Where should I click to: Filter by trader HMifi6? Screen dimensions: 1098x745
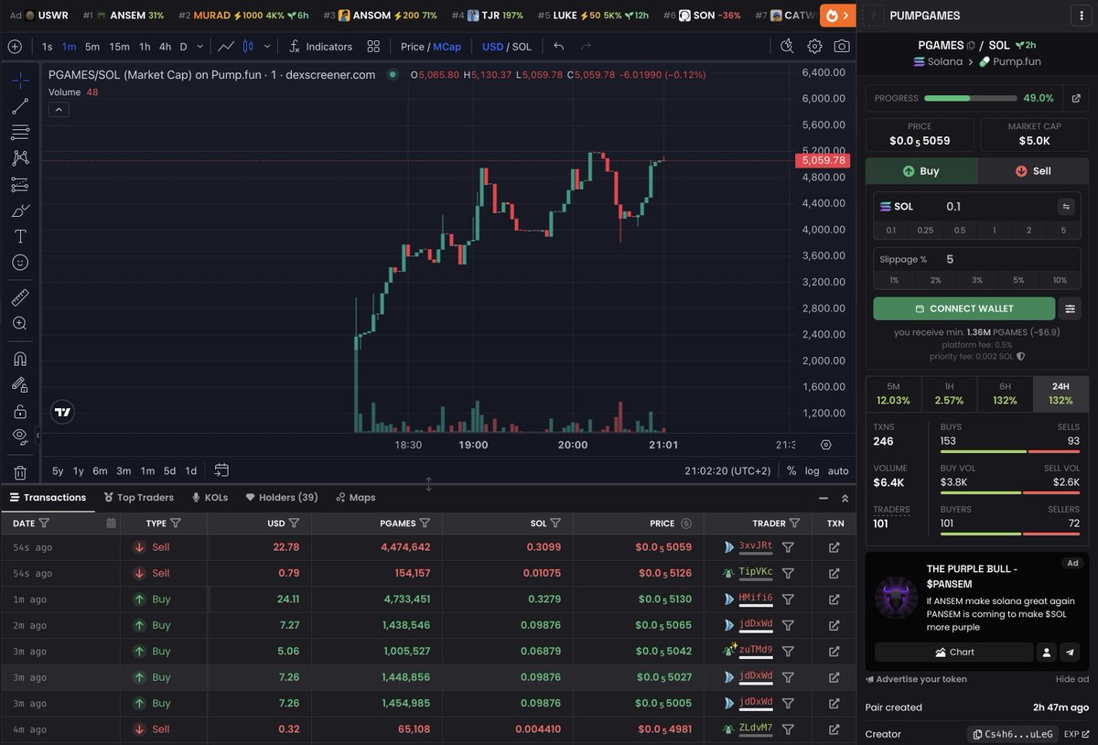(788, 599)
